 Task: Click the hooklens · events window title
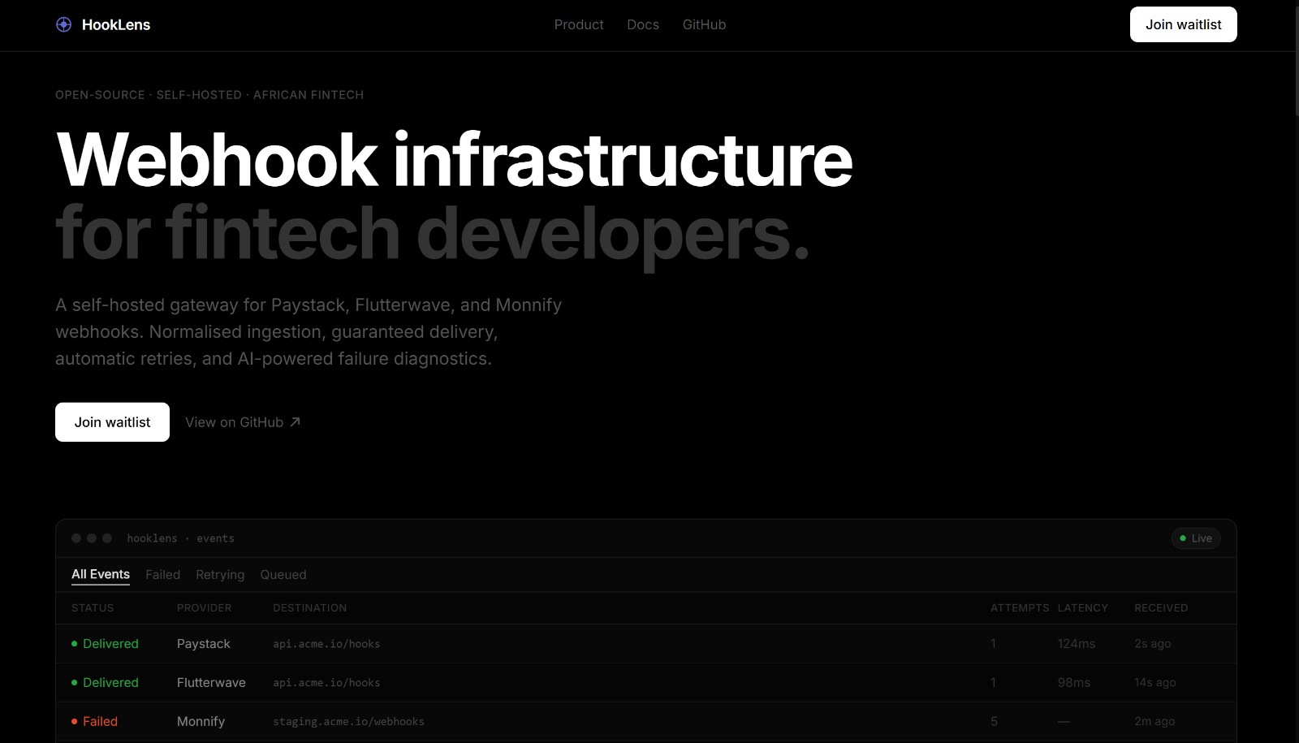pyautogui.click(x=180, y=538)
